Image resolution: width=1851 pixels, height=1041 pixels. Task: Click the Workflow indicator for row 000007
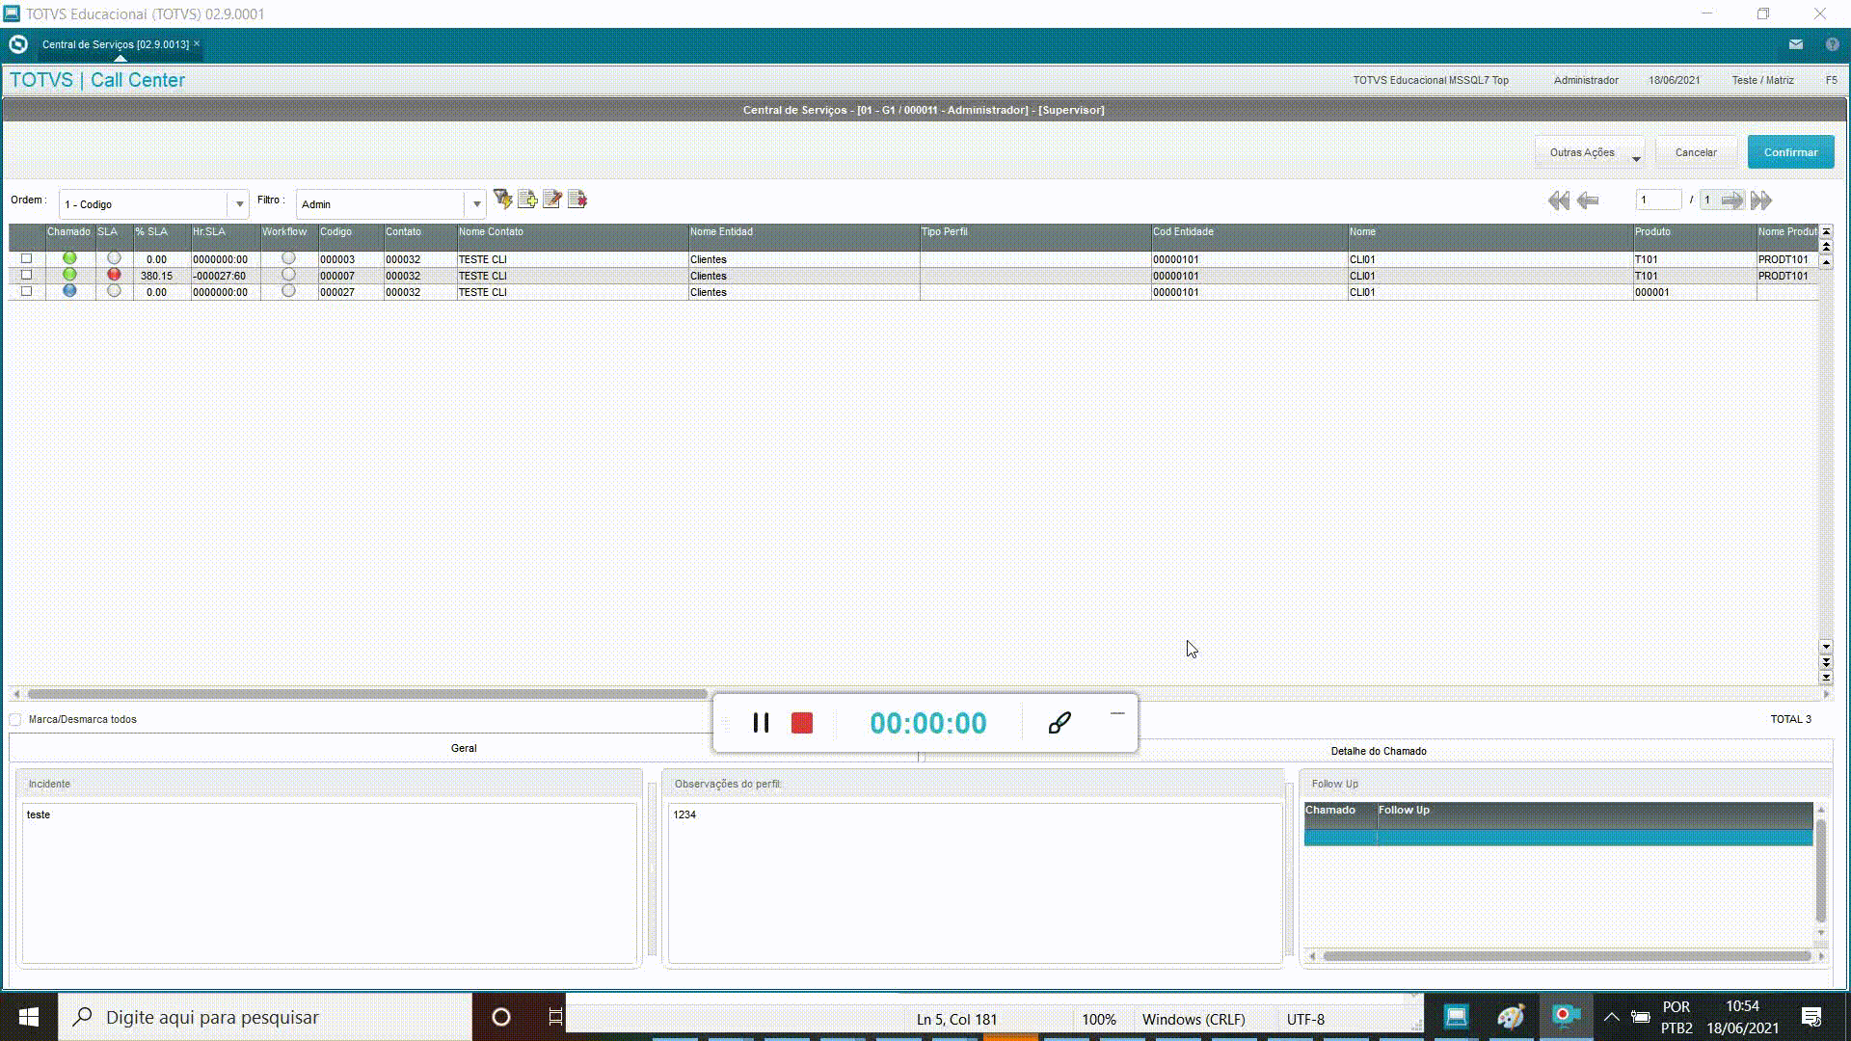[x=288, y=275]
